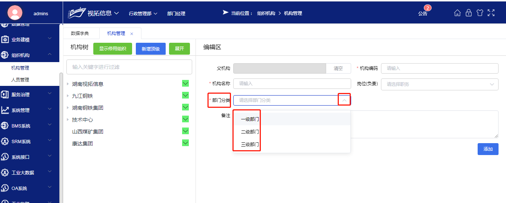Expand 湖南视拓信息 tree node
The height and width of the screenshot is (203, 506).
pyautogui.click(x=68, y=84)
